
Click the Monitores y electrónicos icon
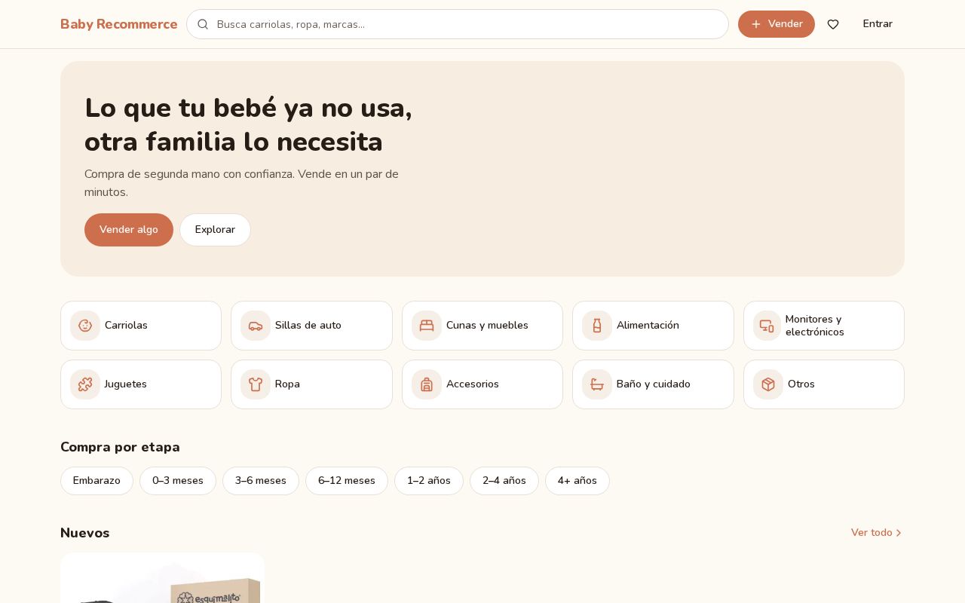tap(767, 326)
